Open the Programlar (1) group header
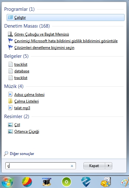This screenshot has width=129, height=188. pos(19,9)
